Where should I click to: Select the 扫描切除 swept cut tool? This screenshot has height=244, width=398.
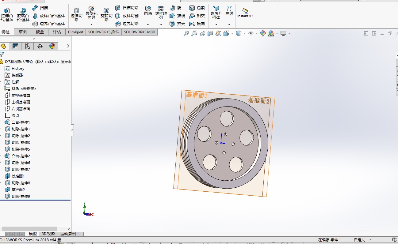click(x=127, y=8)
